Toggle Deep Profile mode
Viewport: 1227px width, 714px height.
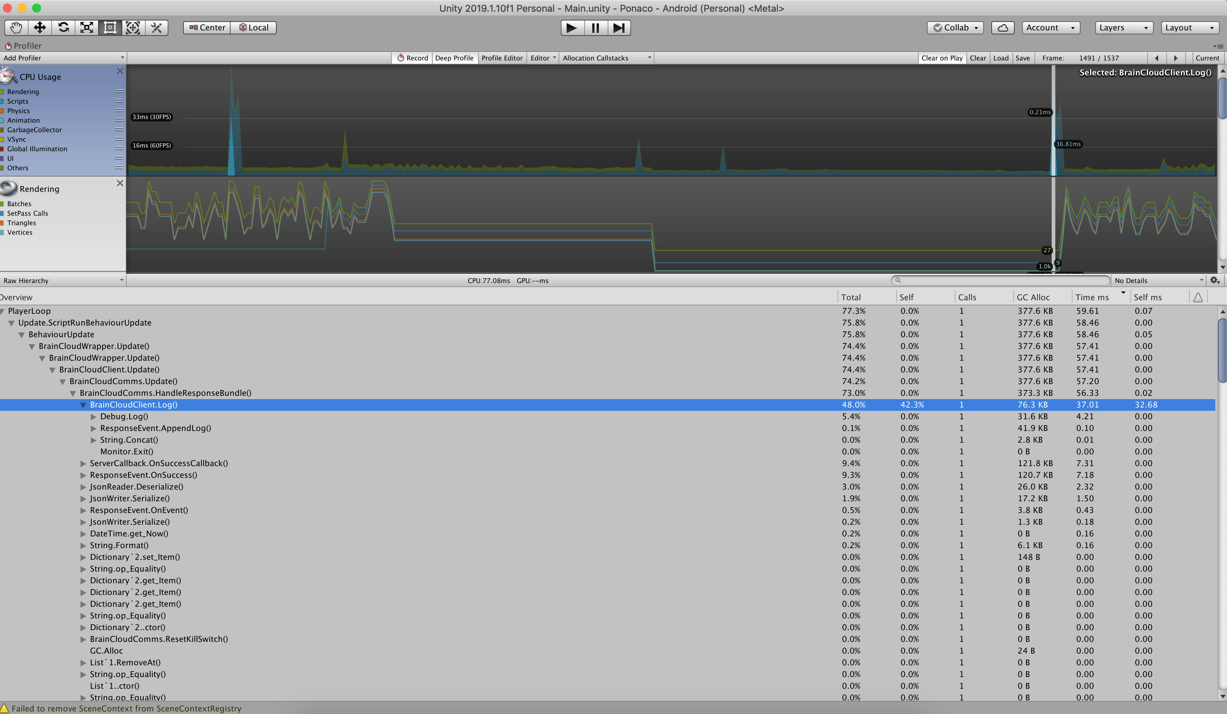(454, 57)
